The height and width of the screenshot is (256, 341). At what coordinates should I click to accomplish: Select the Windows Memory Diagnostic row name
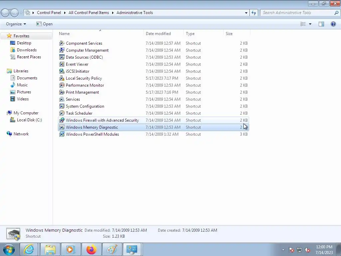pyautogui.click(x=92, y=127)
